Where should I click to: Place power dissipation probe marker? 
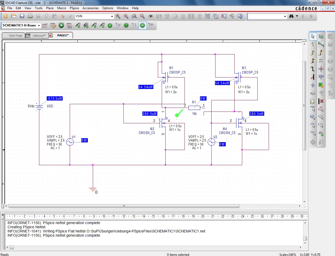click(102, 25)
